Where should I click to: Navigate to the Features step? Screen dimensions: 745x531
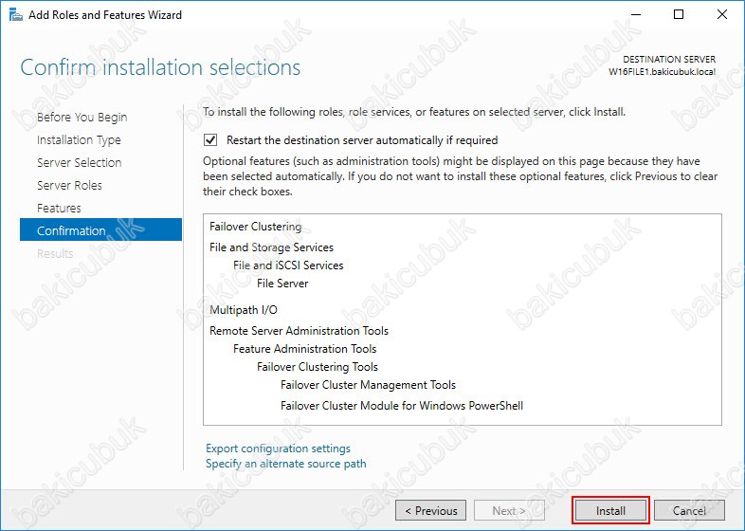pyautogui.click(x=59, y=209)
